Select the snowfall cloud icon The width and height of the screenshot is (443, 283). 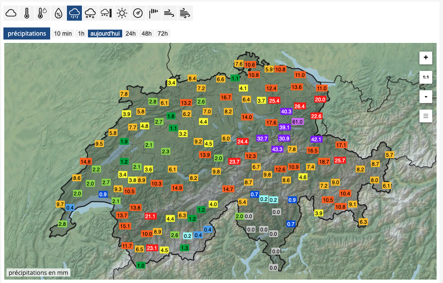90,13
